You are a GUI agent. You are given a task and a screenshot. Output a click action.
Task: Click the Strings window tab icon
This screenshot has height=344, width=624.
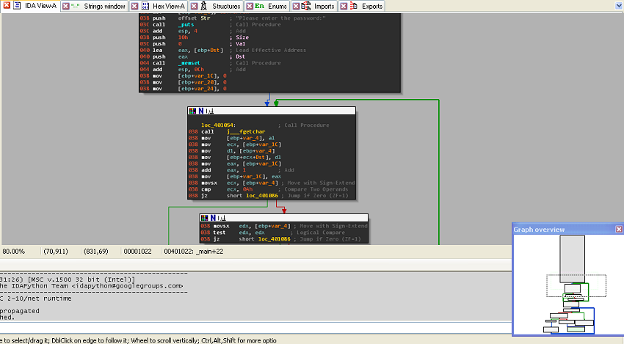pos(75,6)
